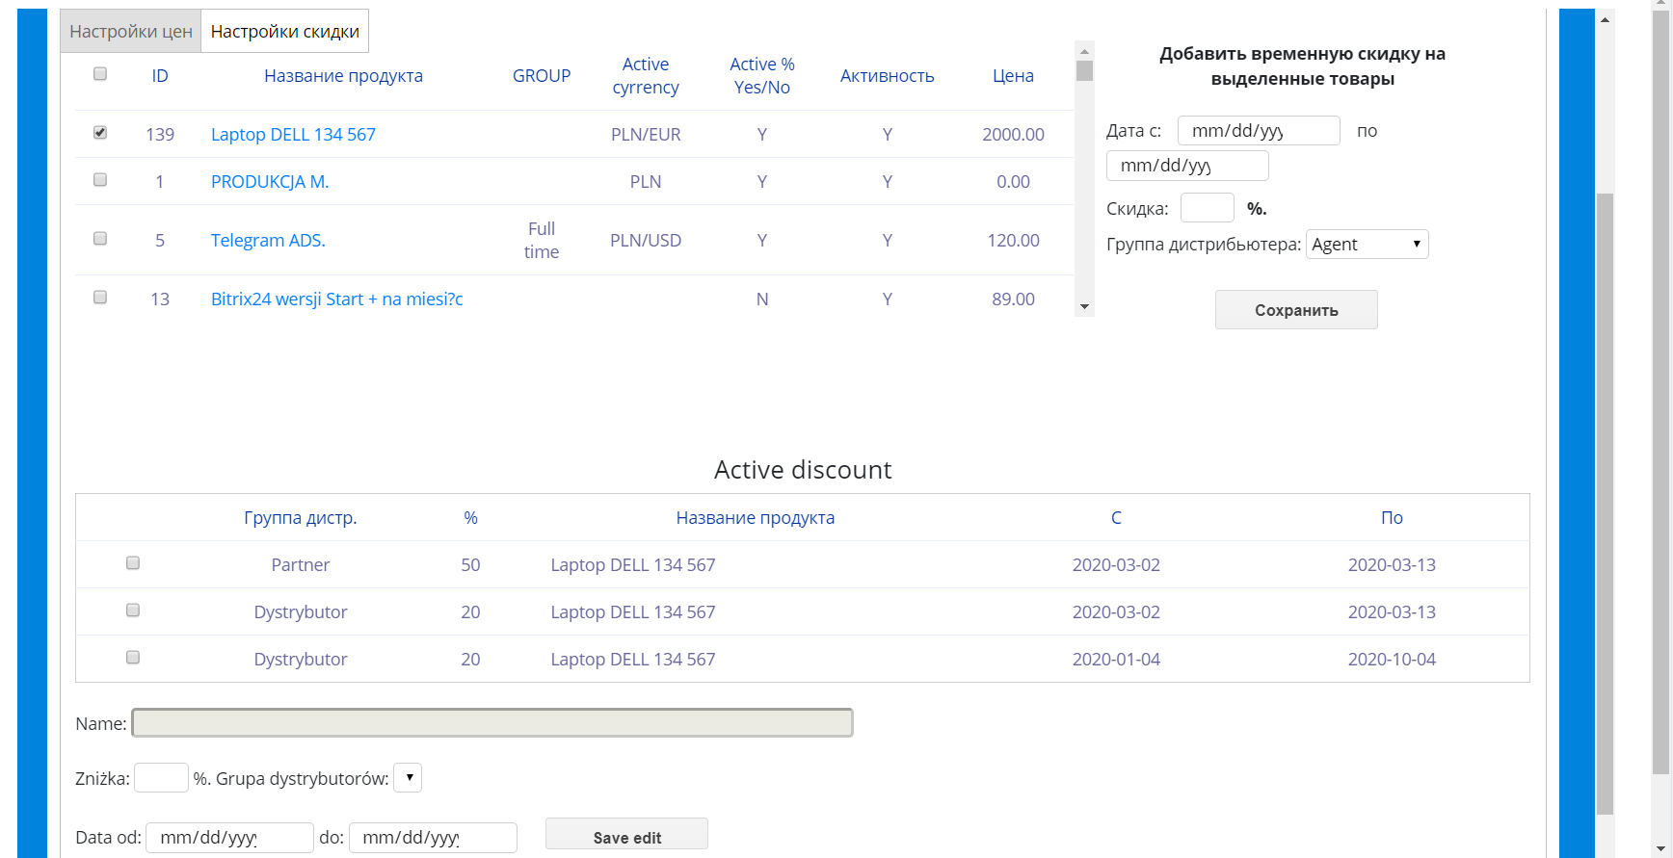
Task: Select the Настройки скидки tab
Action: [285, 31]
